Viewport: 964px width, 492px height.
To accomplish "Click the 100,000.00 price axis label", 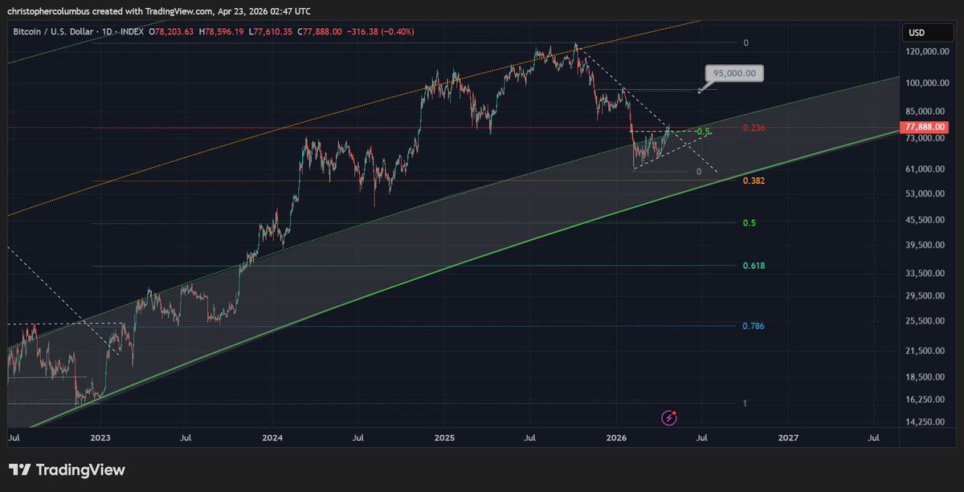I will point(926,83).
